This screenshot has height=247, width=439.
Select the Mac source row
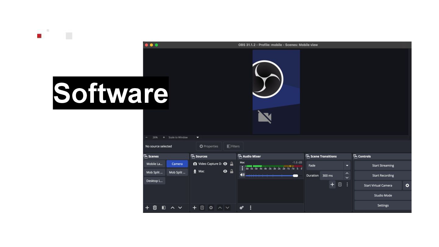213,171
